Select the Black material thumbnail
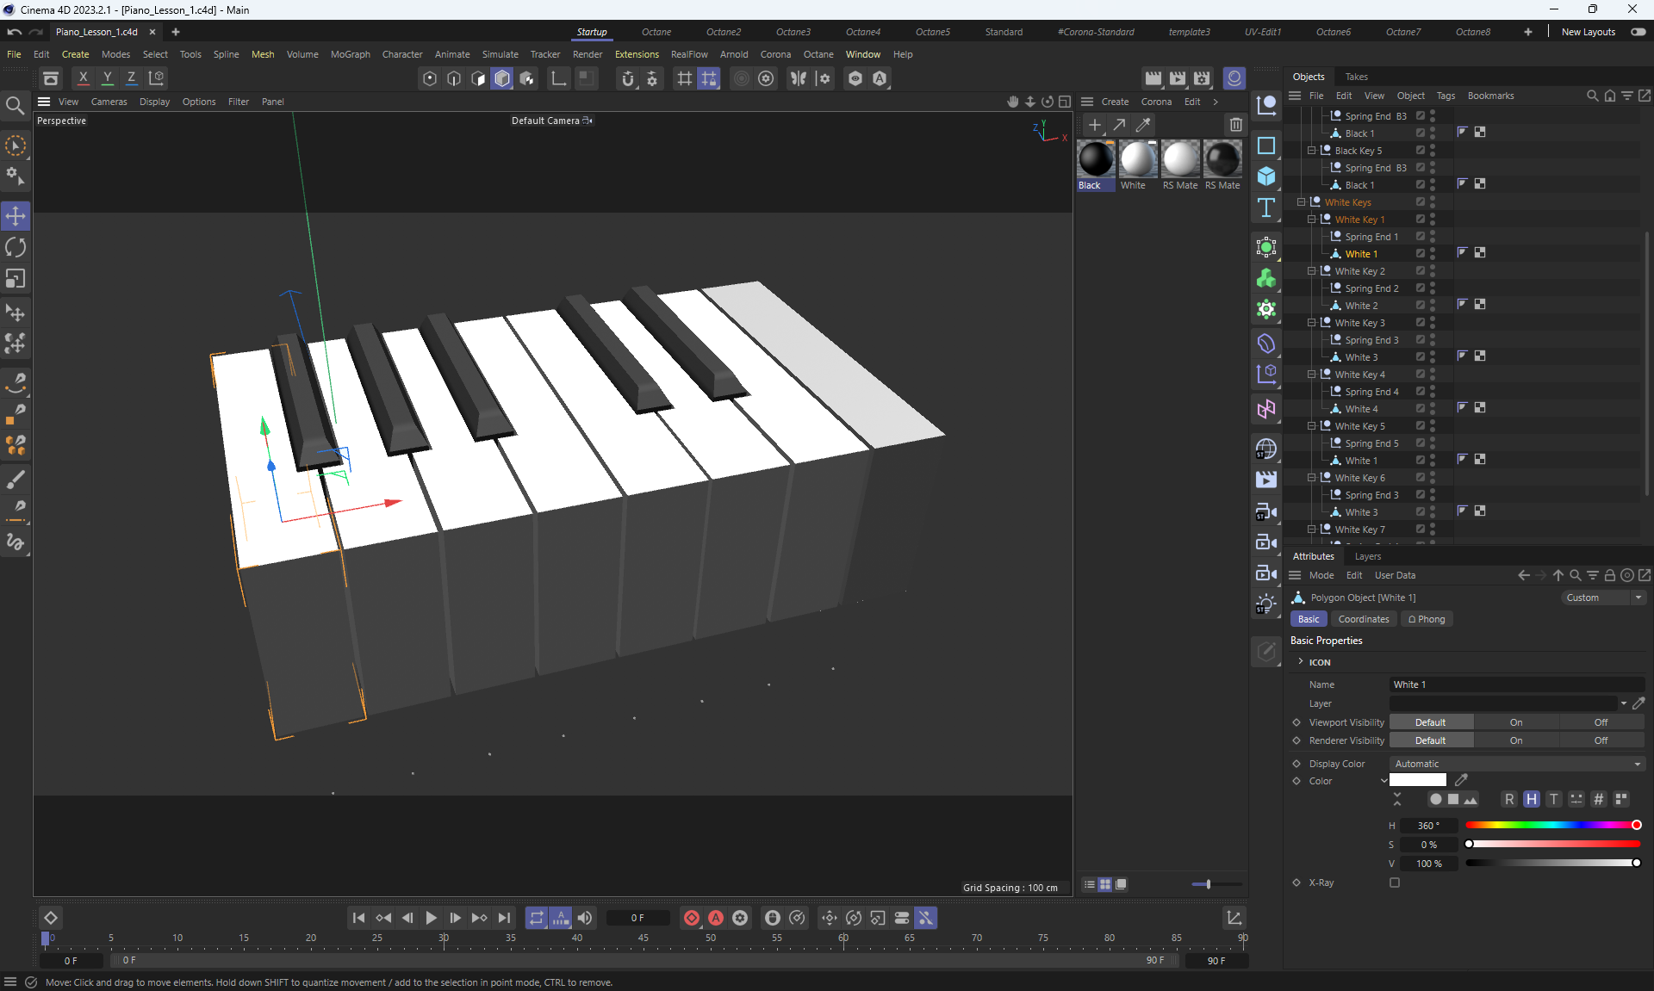Image resolution: width=1654 pixels, height=991 pixels. (1096, 160)
